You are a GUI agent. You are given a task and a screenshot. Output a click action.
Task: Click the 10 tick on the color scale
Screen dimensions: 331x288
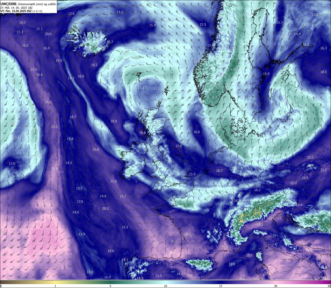coord(165,286)
